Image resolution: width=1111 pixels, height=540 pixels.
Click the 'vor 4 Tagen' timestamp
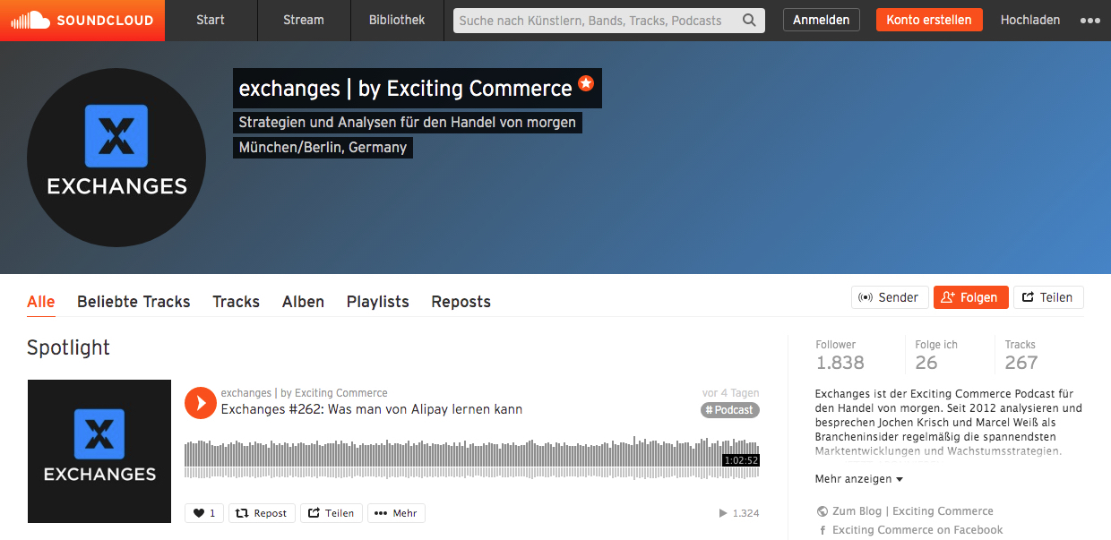pos(731,393)
